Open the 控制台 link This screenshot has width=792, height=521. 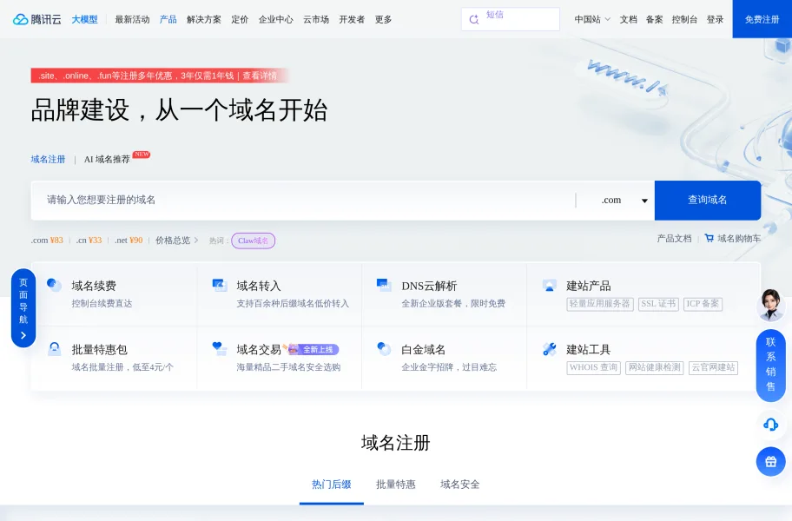pos(684,20)
